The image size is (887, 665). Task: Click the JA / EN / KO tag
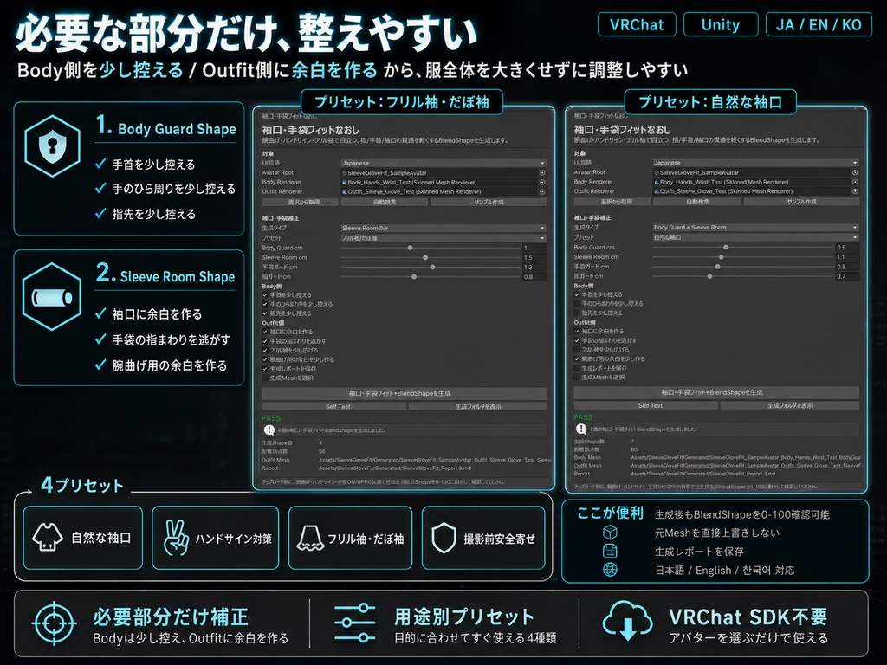819,24
